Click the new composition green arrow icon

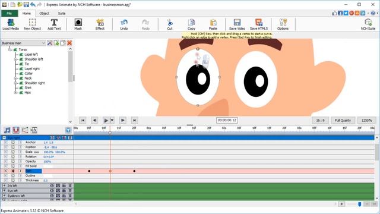56,43
